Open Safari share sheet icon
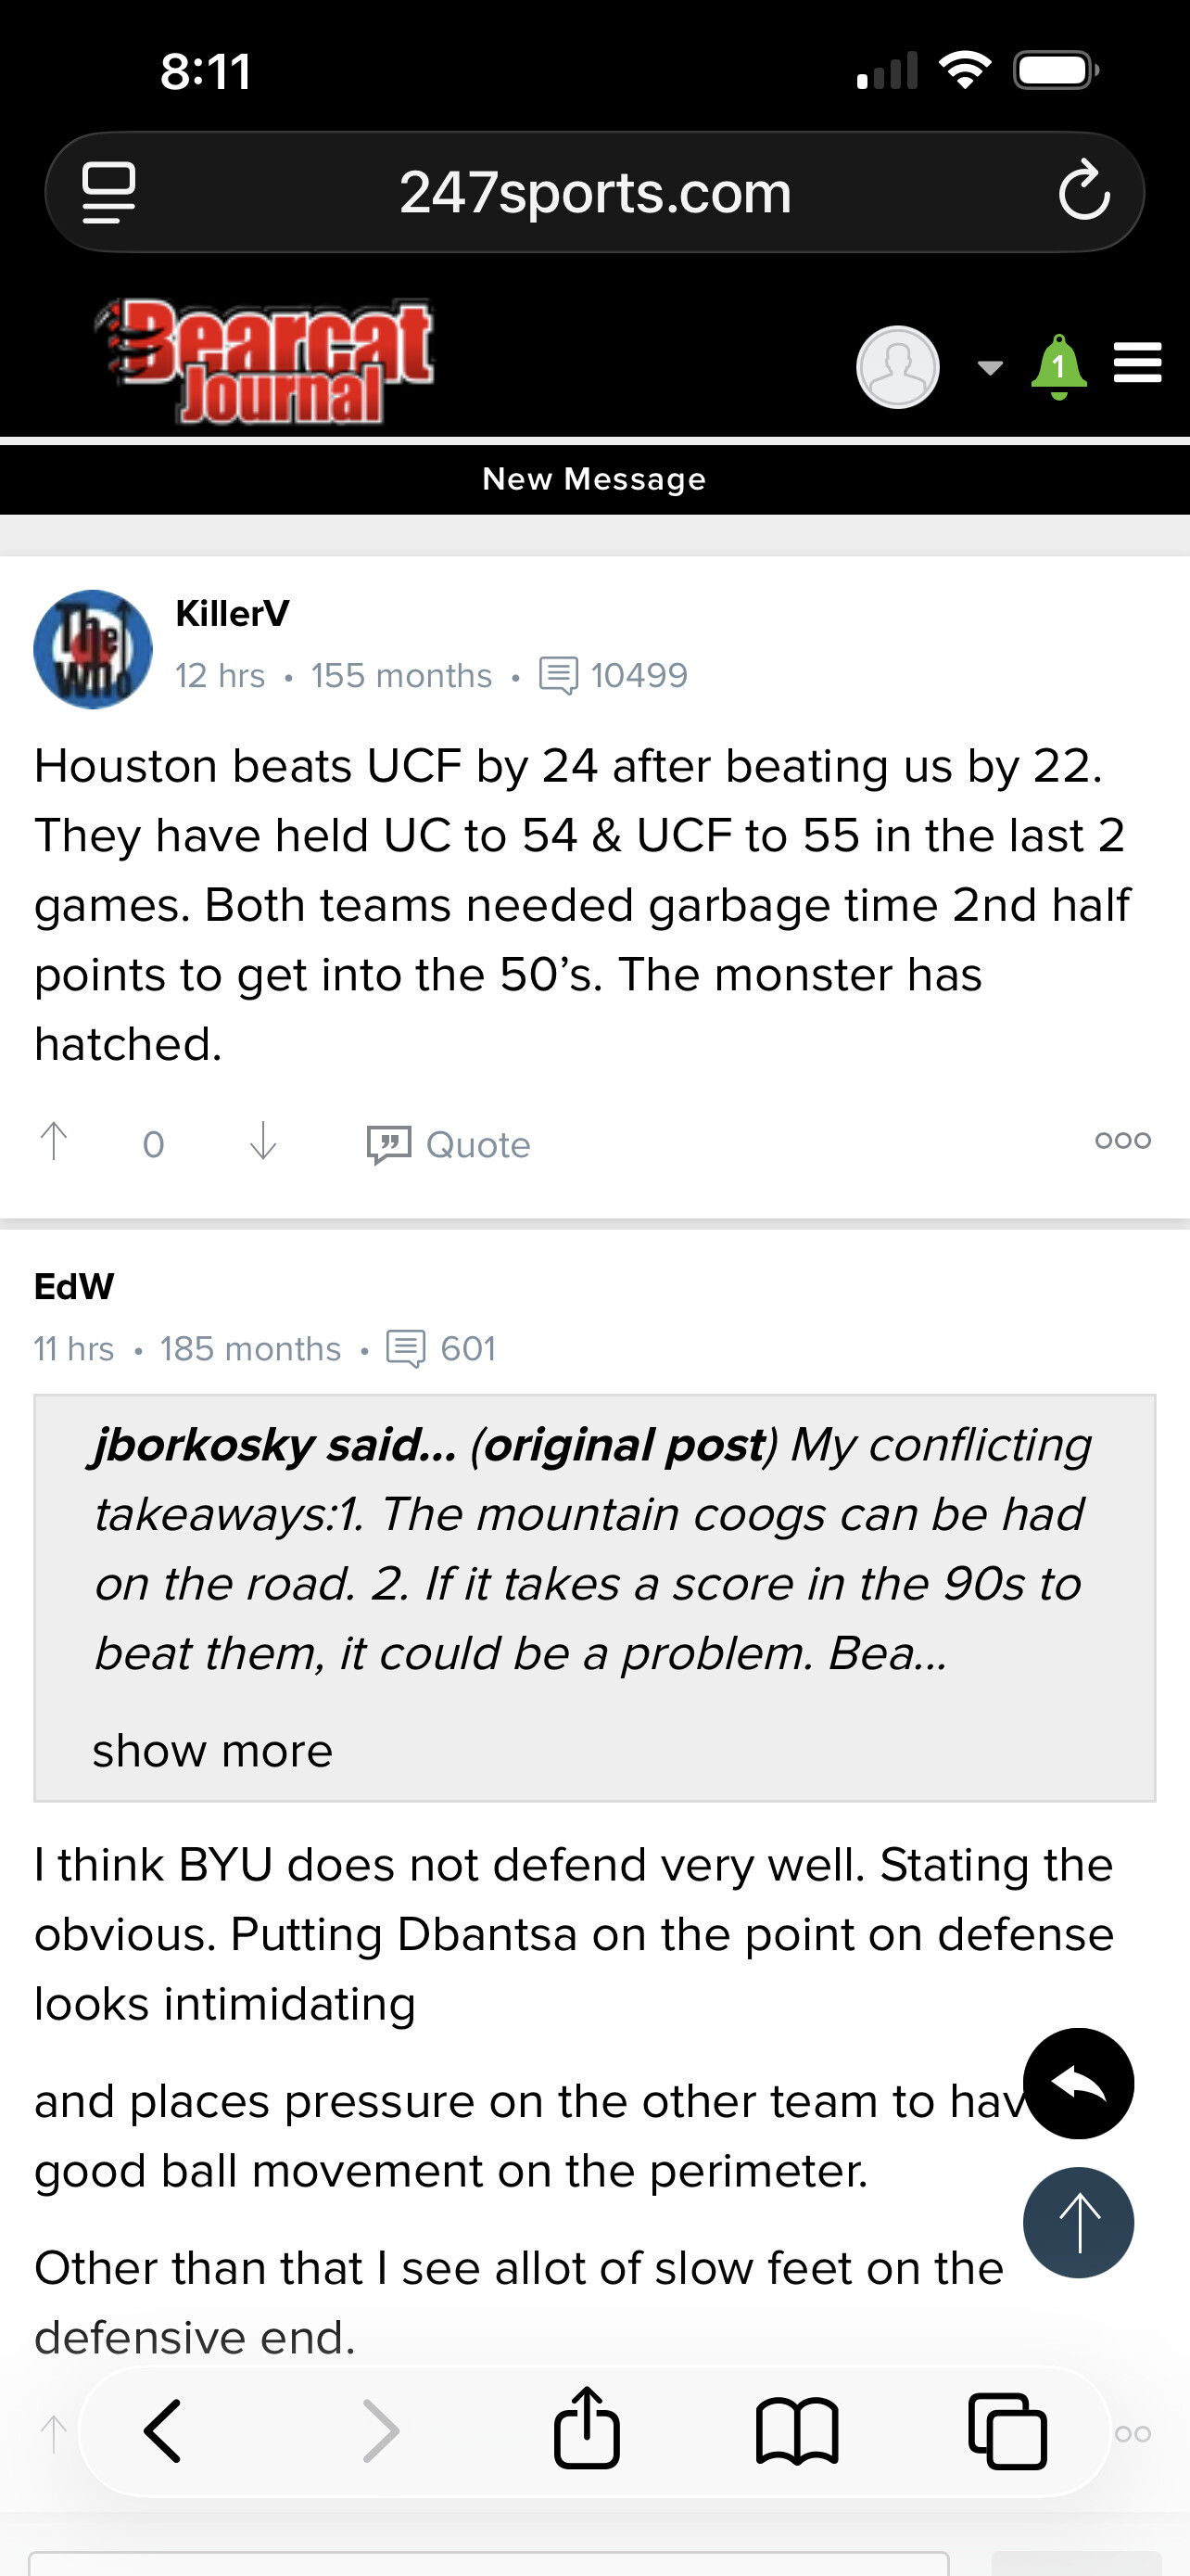The image size is (1190, 2576). (x=587, y=2430)
